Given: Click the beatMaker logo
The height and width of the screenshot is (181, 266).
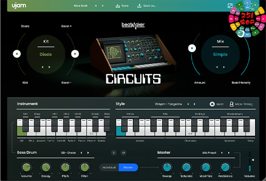Looking at the screenshot, I should [133, 25].
